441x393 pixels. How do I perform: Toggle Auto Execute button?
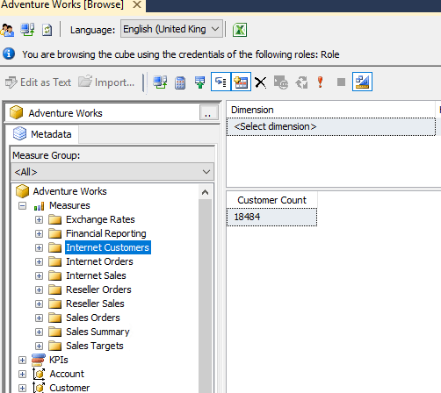tap(220, 82)
